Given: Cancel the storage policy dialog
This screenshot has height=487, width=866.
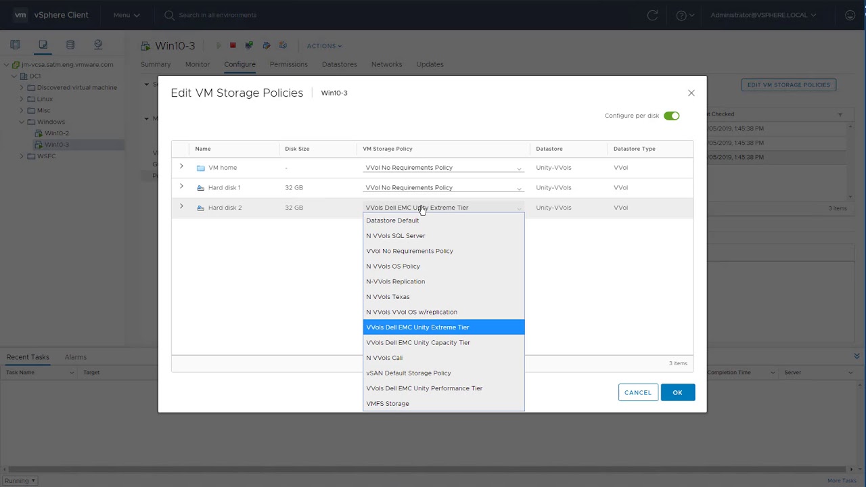Looking at the screenshot, I should coord(637,392).
